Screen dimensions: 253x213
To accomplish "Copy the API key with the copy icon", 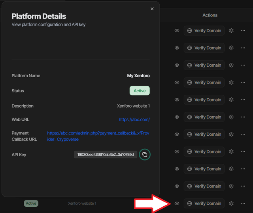I will click(145, 155).
